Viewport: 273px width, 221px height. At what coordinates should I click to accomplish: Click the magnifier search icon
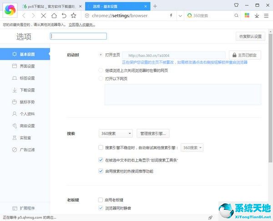click(236, 15)
